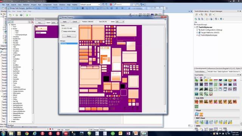Click the Refresh icon in the Project Manager toolbar
242x136 pixels.
click(196, 19)
